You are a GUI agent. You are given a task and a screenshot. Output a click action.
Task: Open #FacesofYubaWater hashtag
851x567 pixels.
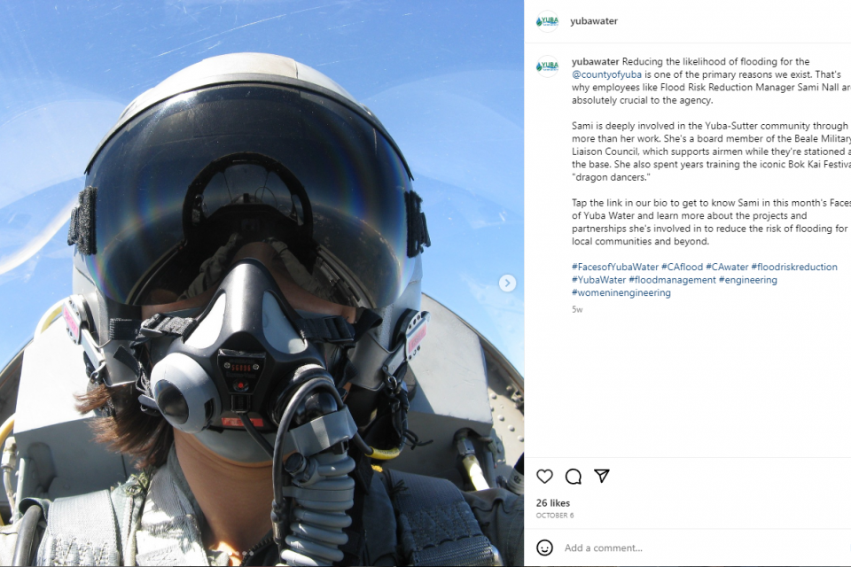[615, 267]
